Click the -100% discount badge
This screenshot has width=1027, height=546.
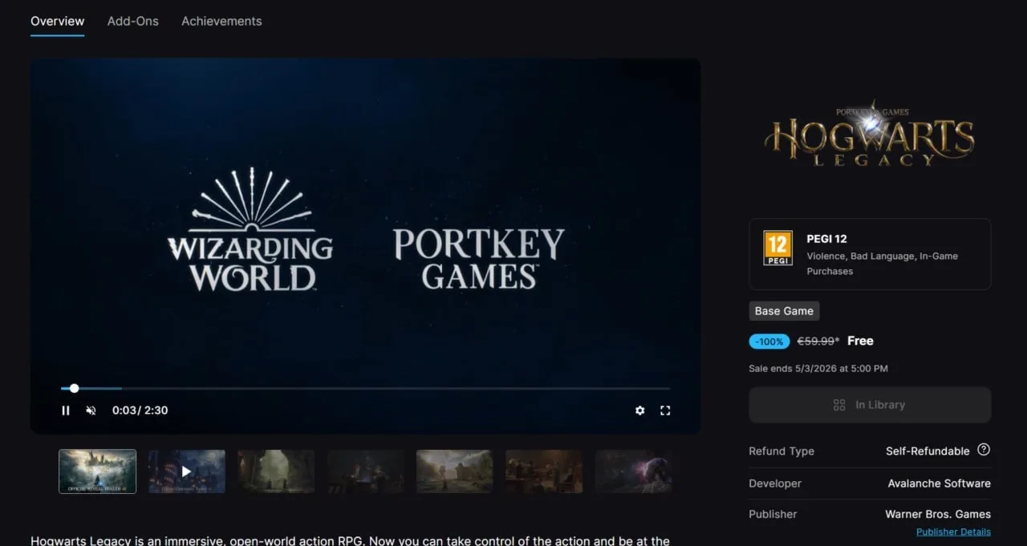click(x=769, y=342)
